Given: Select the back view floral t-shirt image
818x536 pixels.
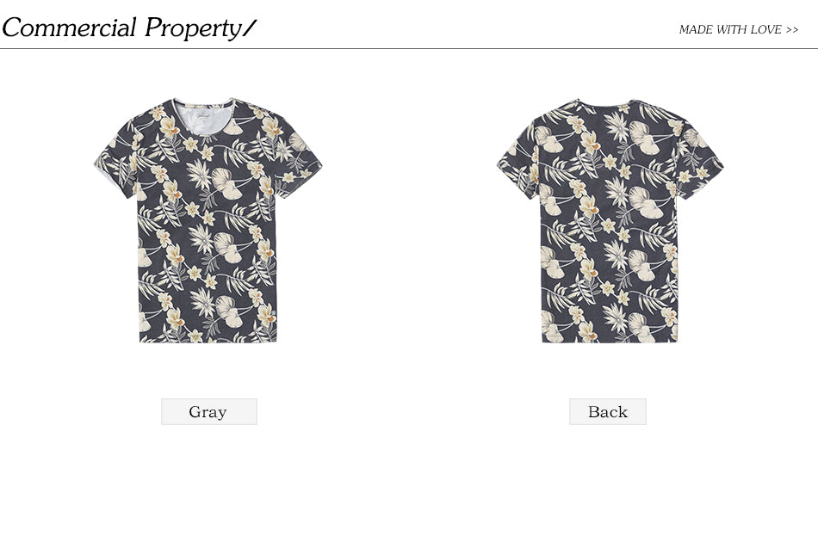Looking at the screenshot, I should (610, 220).
